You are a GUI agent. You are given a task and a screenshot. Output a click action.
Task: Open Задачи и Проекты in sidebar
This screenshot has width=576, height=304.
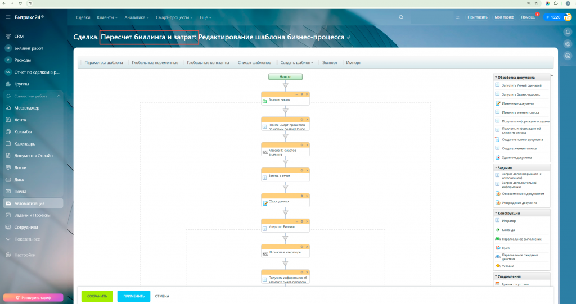point(32,215)
